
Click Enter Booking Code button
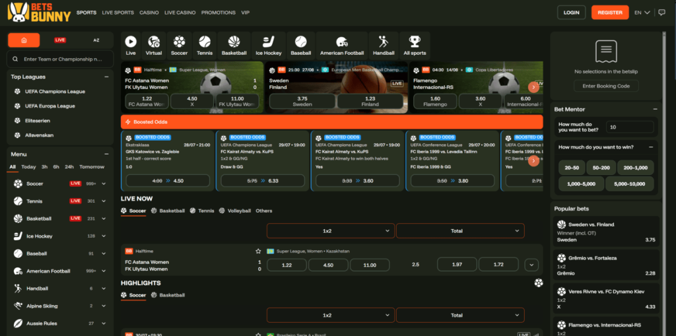[606, 86]
